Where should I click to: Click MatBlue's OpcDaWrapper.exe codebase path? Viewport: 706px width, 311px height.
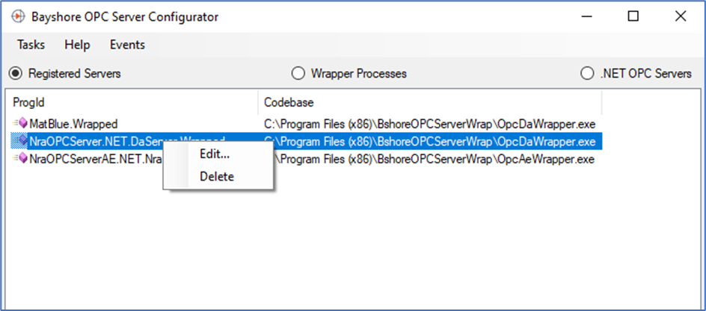coord(429,123)
